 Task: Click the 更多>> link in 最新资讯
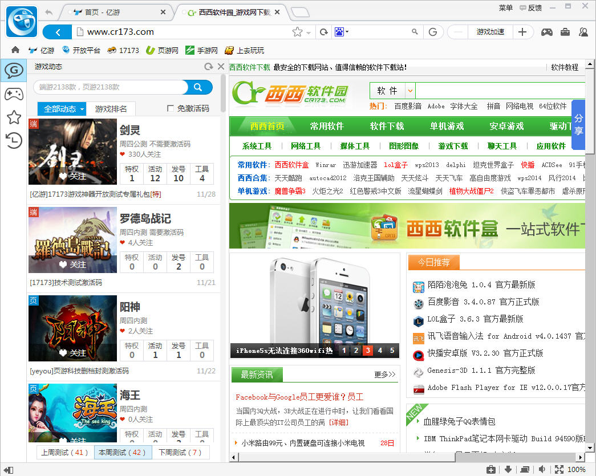click(x=384, y=375)
